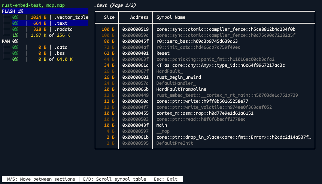The image size is (322, 184).
Task: Click the Size column header
Action: click(x=109, y=17)
